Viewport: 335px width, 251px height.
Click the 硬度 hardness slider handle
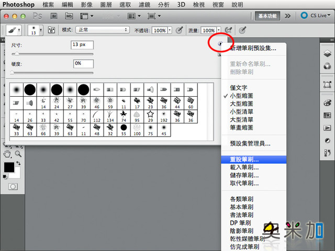pos(12,73)
